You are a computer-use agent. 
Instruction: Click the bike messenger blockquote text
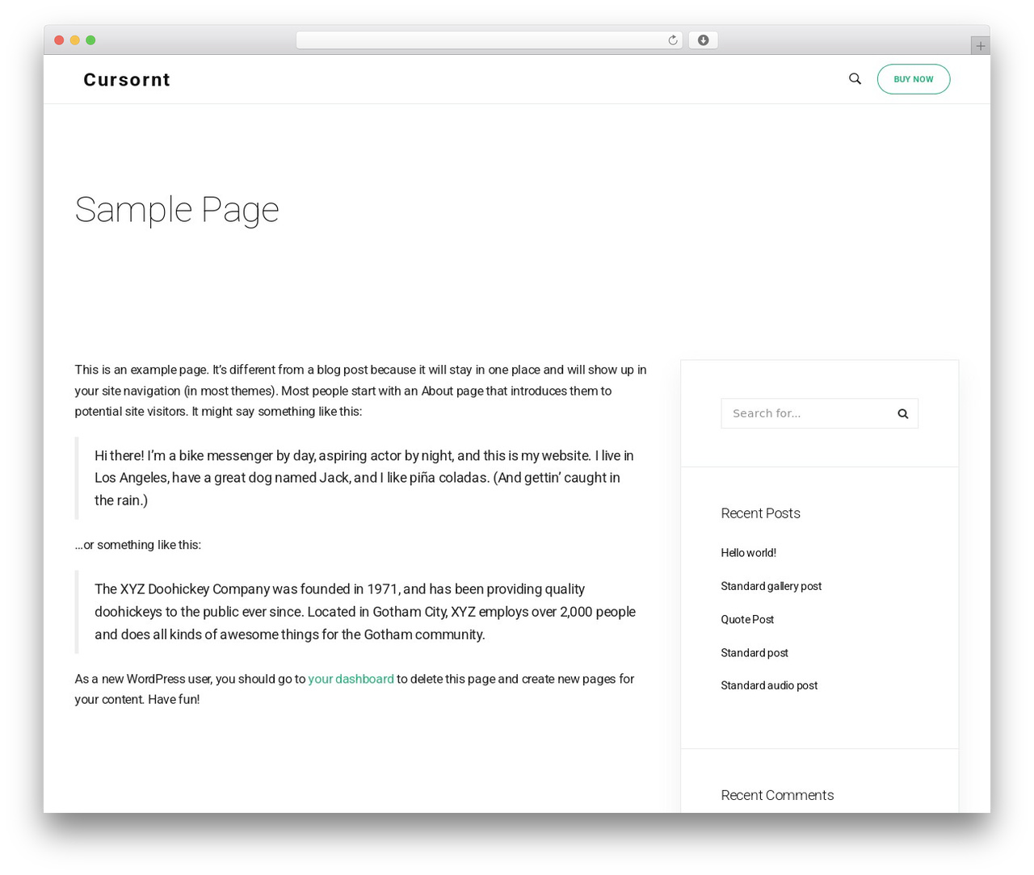coord(364,478)
